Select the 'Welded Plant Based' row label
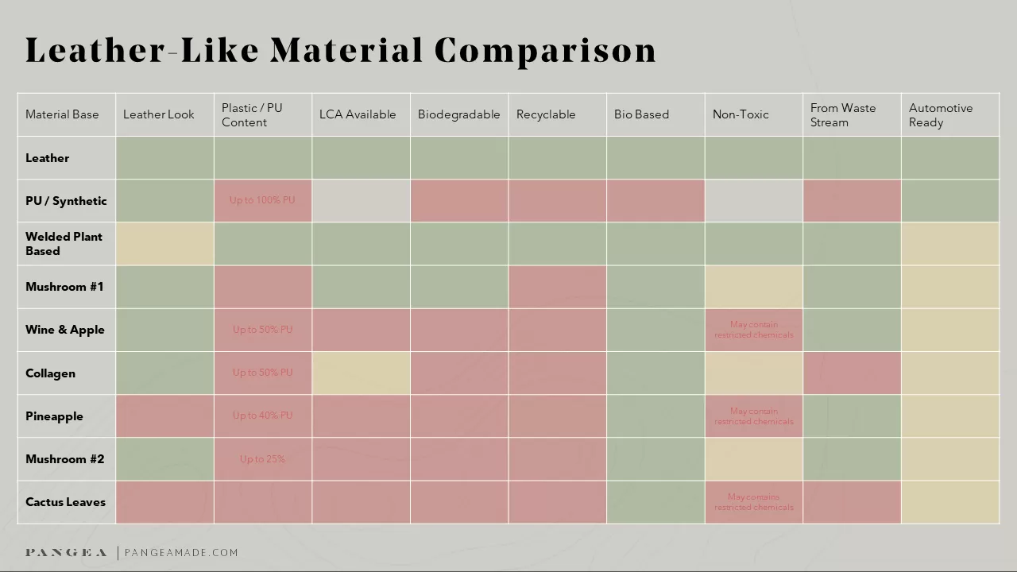Viewport: 1017px width, 572px height. [67, 243]
